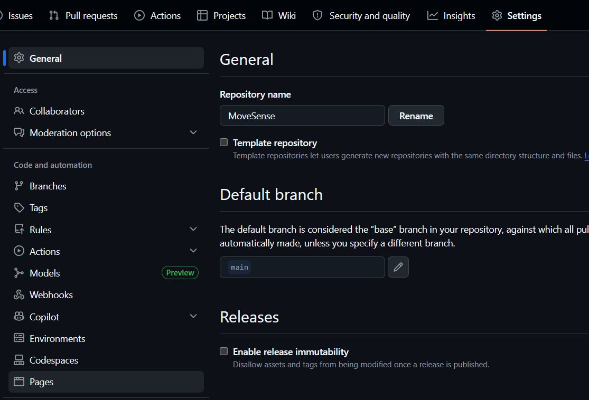Click the Models icon in sidebar
Viewport: 589px width, 400px height.
[19, 273]
